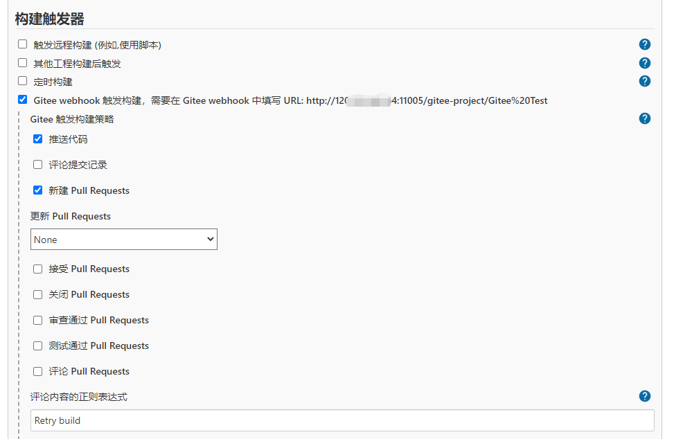Expand the 更新 Pull Requests None dropdown
Screen dimensions: 674x439
click(124, 240)
